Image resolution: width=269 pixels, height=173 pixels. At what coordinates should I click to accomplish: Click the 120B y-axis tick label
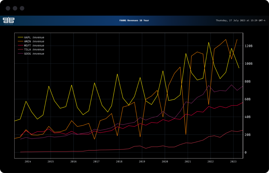pos(248,46)
